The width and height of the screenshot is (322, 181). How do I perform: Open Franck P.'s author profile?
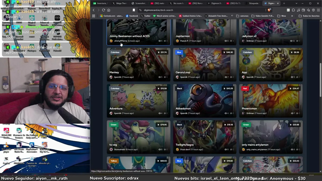pos(184,41)
